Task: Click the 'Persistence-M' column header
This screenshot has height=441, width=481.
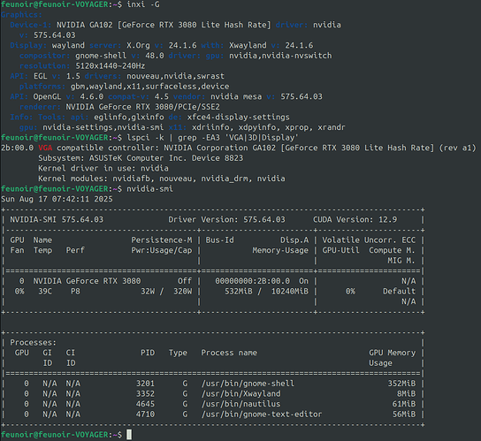Action: pyautogui.click(x=162, y=240)
